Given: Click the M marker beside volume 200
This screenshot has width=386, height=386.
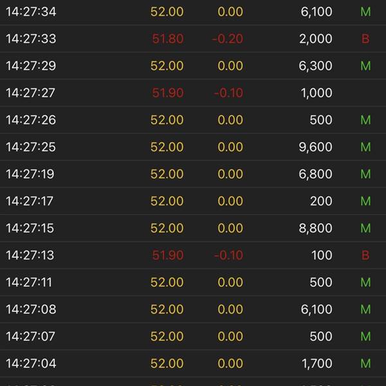Looking at the screenshot, I should (x=365, y=201).
